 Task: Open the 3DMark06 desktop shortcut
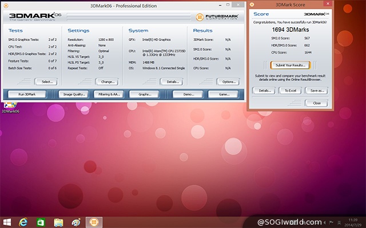(10, 108)
